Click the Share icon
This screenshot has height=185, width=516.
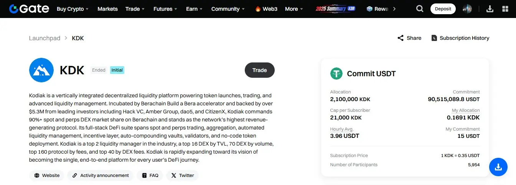pos(401,38)
